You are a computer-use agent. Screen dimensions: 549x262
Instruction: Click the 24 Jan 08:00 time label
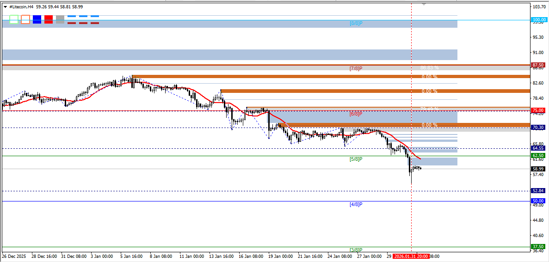[340, 256]
